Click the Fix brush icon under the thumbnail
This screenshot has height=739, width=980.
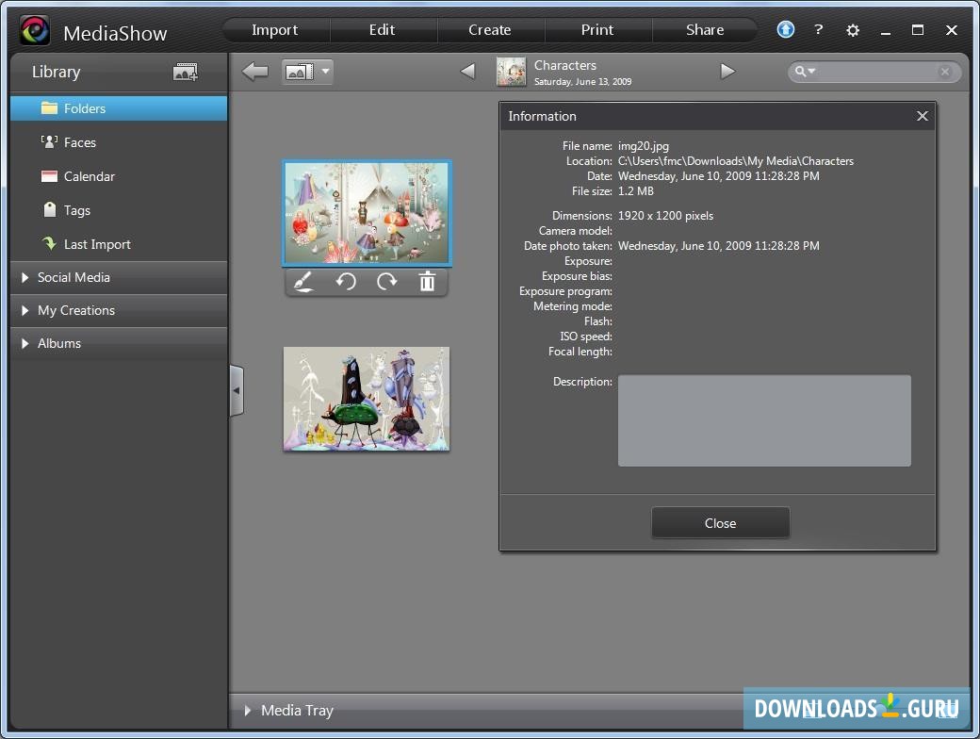(x=304, y=282)
